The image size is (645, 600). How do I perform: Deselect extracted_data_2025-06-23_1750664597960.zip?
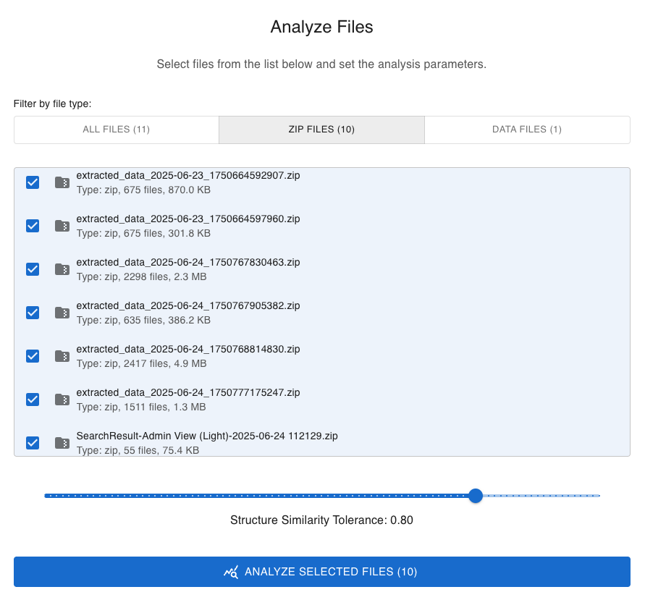click(x=32, y=226)
